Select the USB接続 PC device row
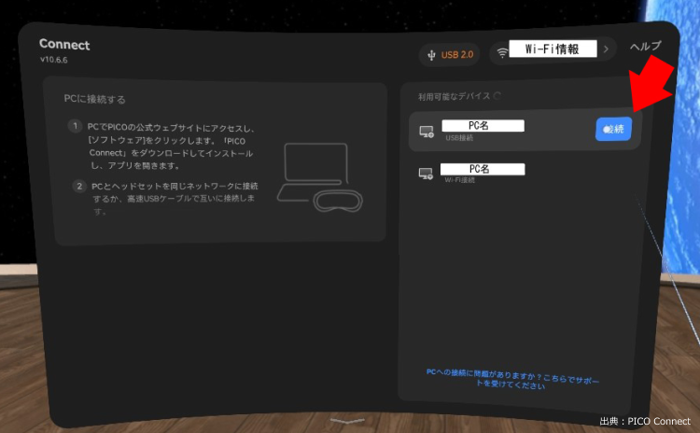Viewport: 700px width, 433px height. click(x=504, y=131)
